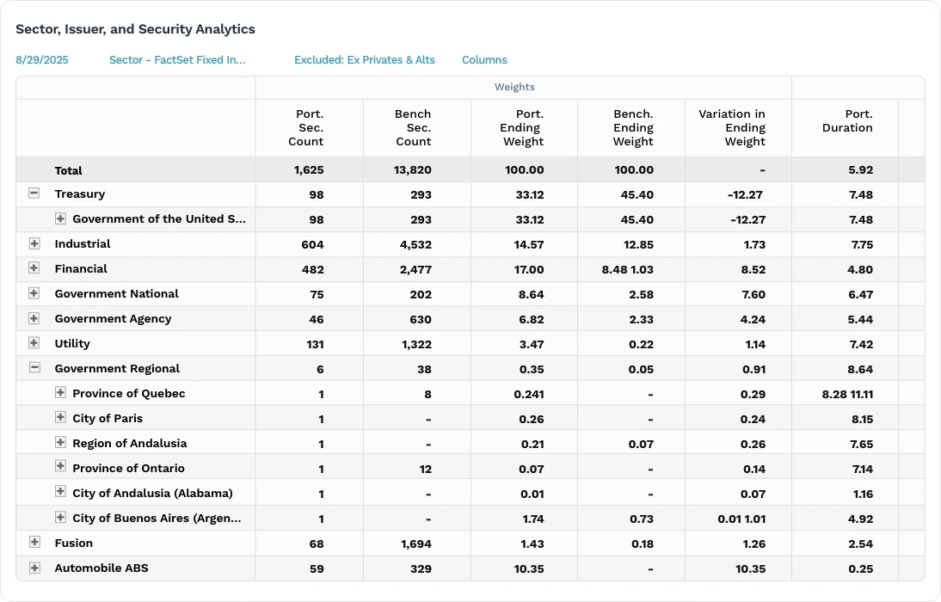This screenshot has height=602, width=941.
Task: Expand the Government National row
Action: 34,293
